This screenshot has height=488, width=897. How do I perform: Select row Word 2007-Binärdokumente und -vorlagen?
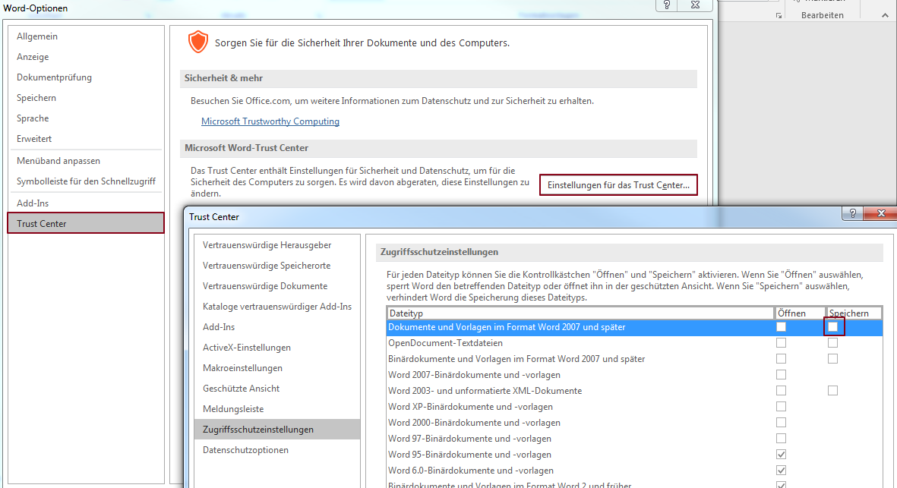point(634,375)
